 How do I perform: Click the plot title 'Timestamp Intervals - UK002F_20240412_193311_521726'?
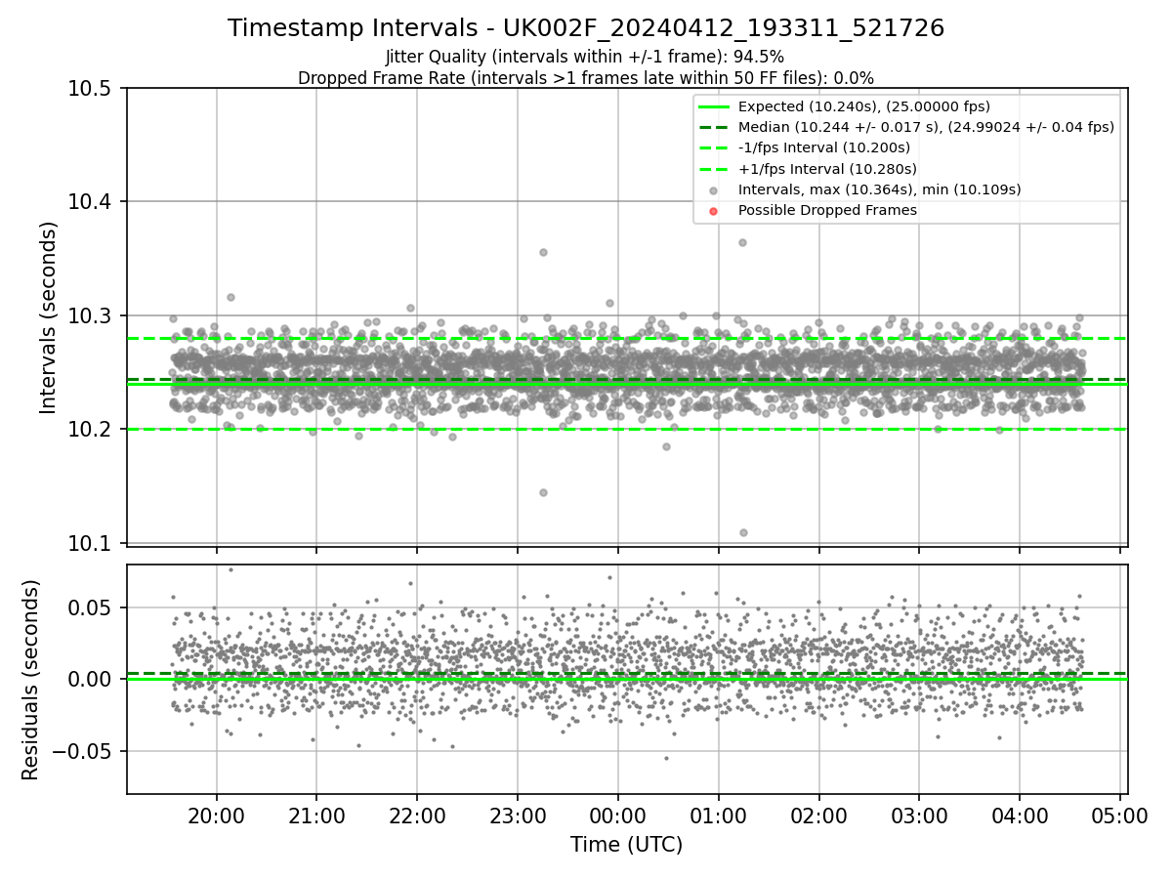(x=586, y=28)
